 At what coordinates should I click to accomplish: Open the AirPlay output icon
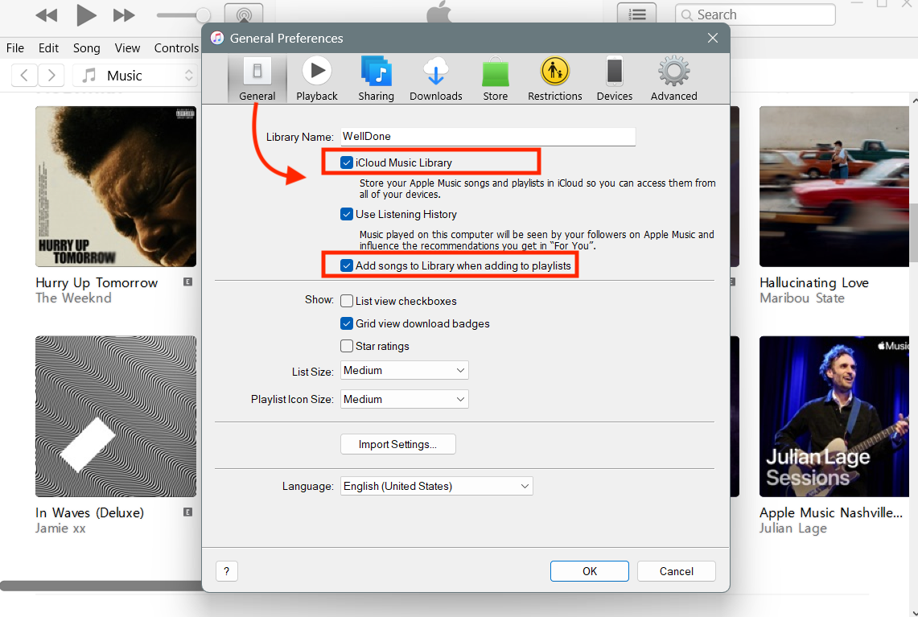(x=244, y=14)
